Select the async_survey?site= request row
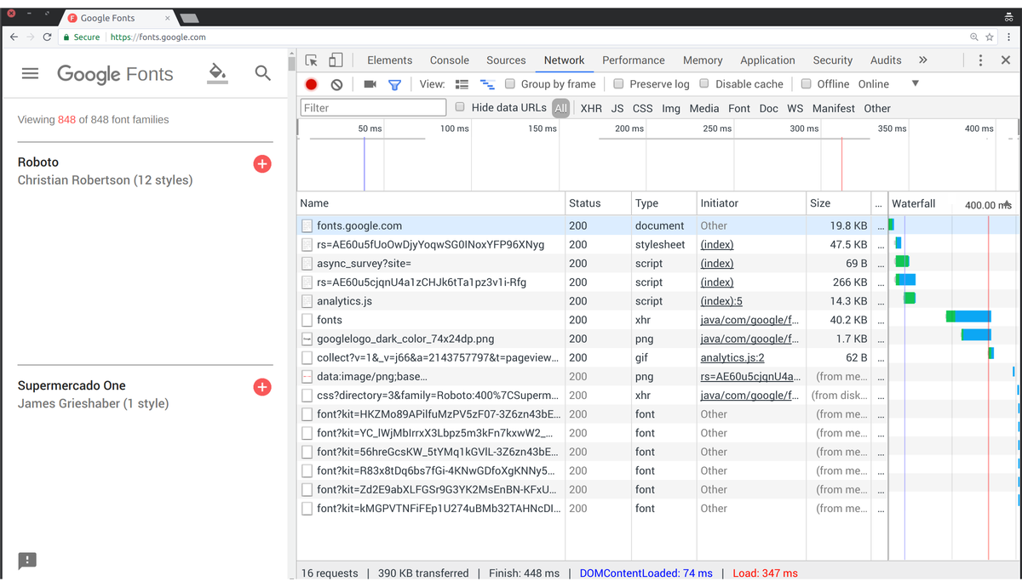Viewport: 1022px width, 587px height. [x=591, y=264]
